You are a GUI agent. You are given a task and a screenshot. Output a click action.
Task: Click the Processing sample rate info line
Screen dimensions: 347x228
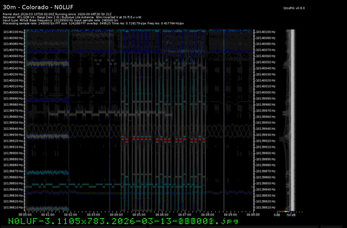[x=93, y=23]
